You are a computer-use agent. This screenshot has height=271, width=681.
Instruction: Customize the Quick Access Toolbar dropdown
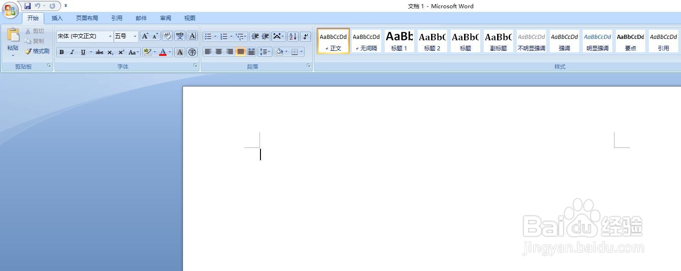pyautogui.click(x=66, y=6)
